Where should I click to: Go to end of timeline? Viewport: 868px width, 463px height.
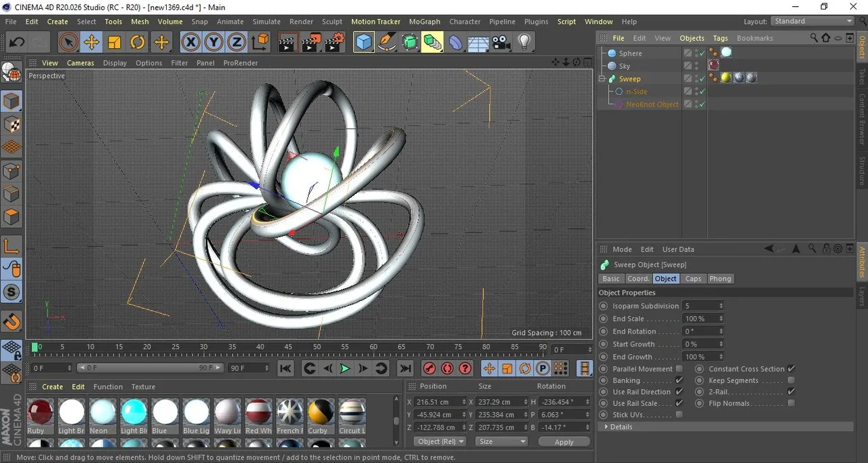pyautogui.click(x=405, y=368)
